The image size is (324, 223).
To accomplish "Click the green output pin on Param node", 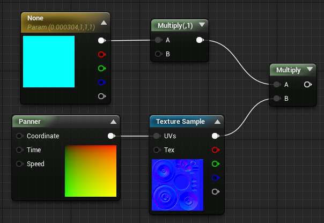I will pos(101,68).
